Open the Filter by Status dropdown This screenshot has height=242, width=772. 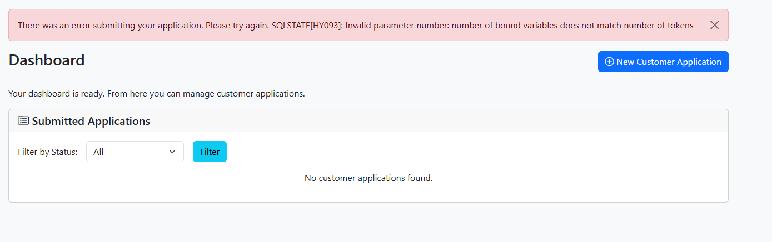135,152
